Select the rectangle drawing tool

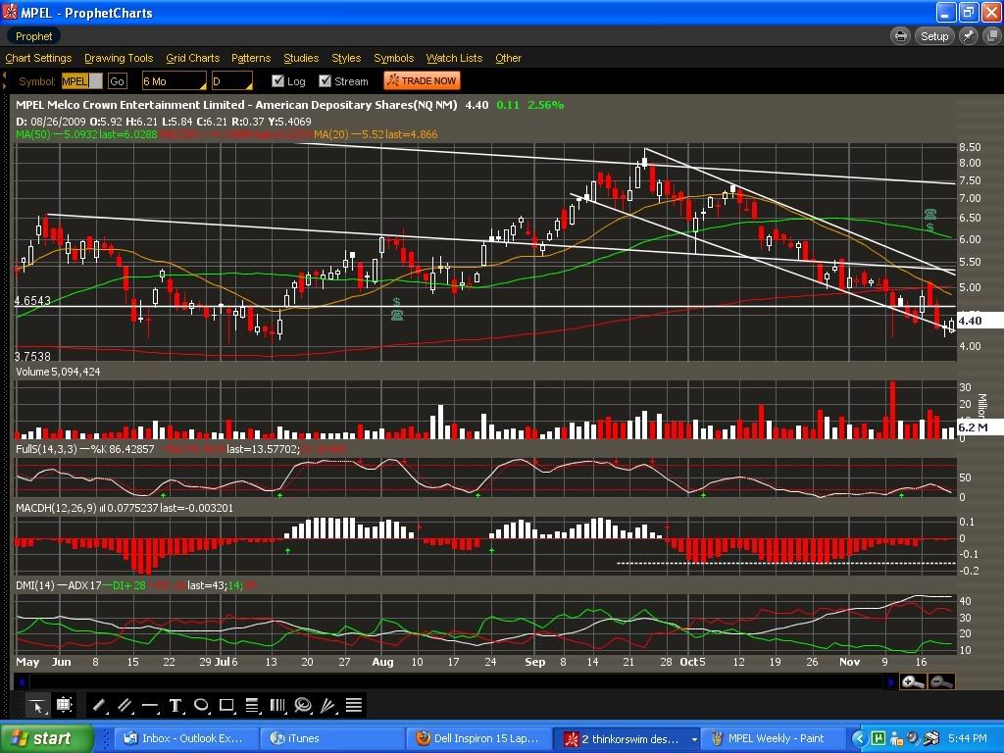(226, 706)
